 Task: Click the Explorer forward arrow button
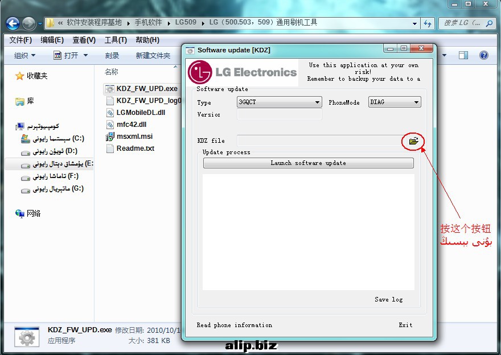pos(29,23)
